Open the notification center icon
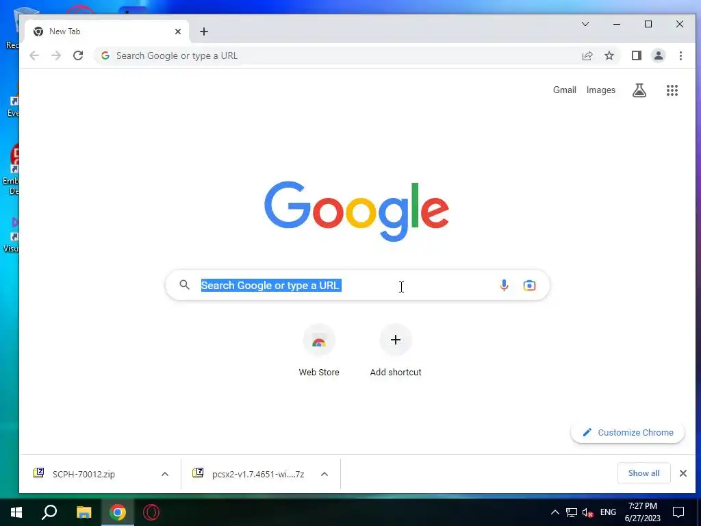The width and height of the screenshot is (701, 526). 678,512
